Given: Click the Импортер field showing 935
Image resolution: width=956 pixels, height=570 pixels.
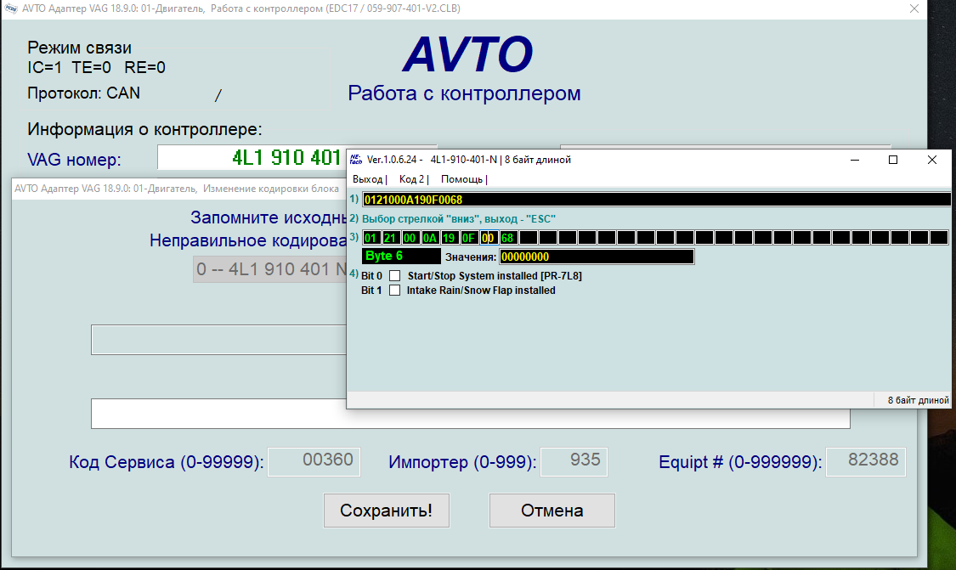Looking at the screenshot, I should 574,461.
